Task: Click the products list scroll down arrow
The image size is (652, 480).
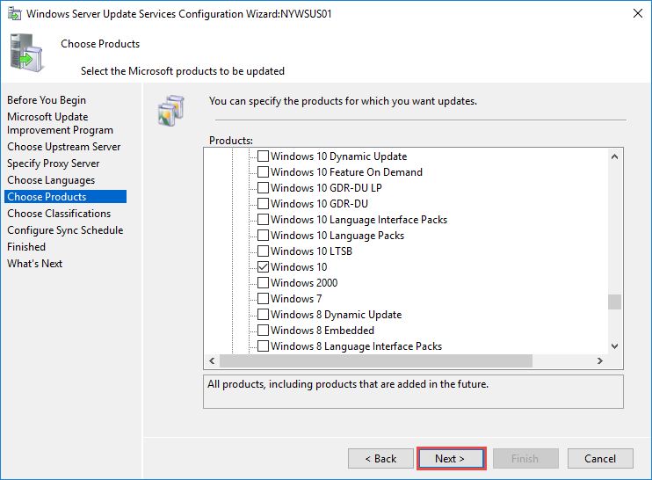Action: [x=614, y=346]
